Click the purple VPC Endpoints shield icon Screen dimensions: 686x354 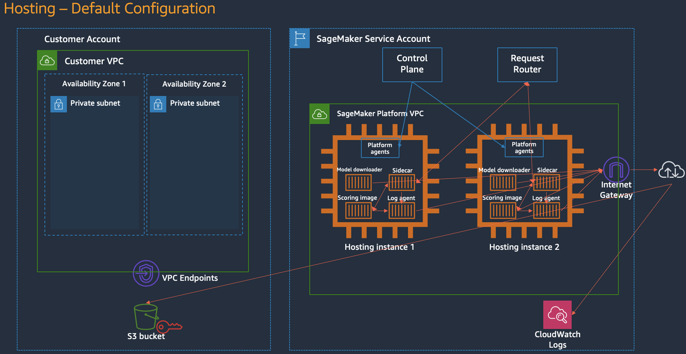pyautogui.click(x=146, y=273)
